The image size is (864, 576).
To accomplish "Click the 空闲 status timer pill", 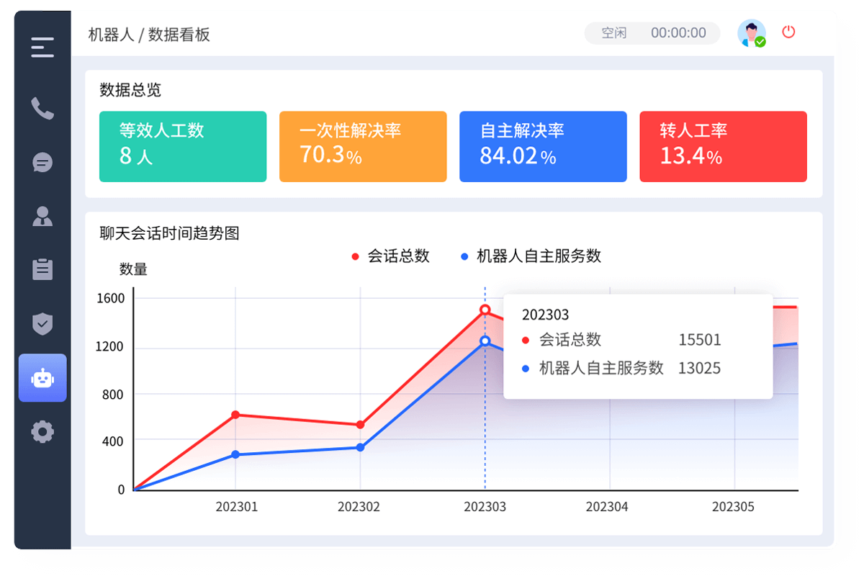I will click(x=652, y=33).
